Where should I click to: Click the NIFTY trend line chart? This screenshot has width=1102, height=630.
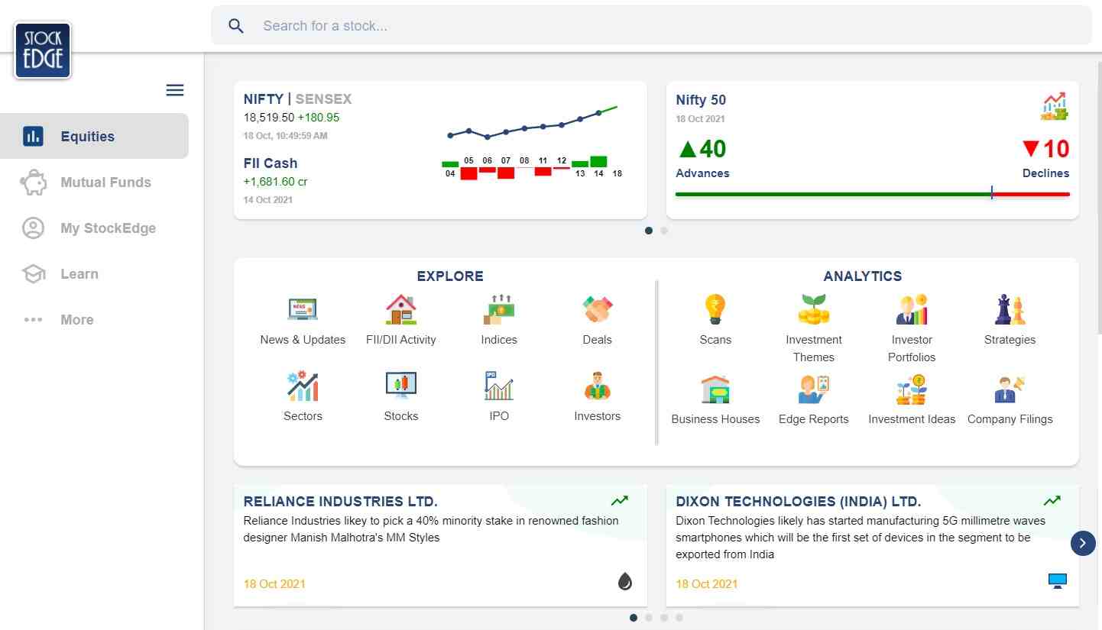tap(533, 124)
